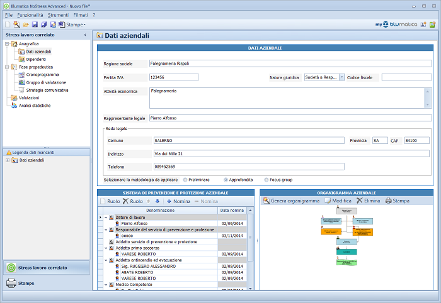
Task: Click Elimina in organigramma toolbar
Action: pyautogui.click(x=368, y=201)
